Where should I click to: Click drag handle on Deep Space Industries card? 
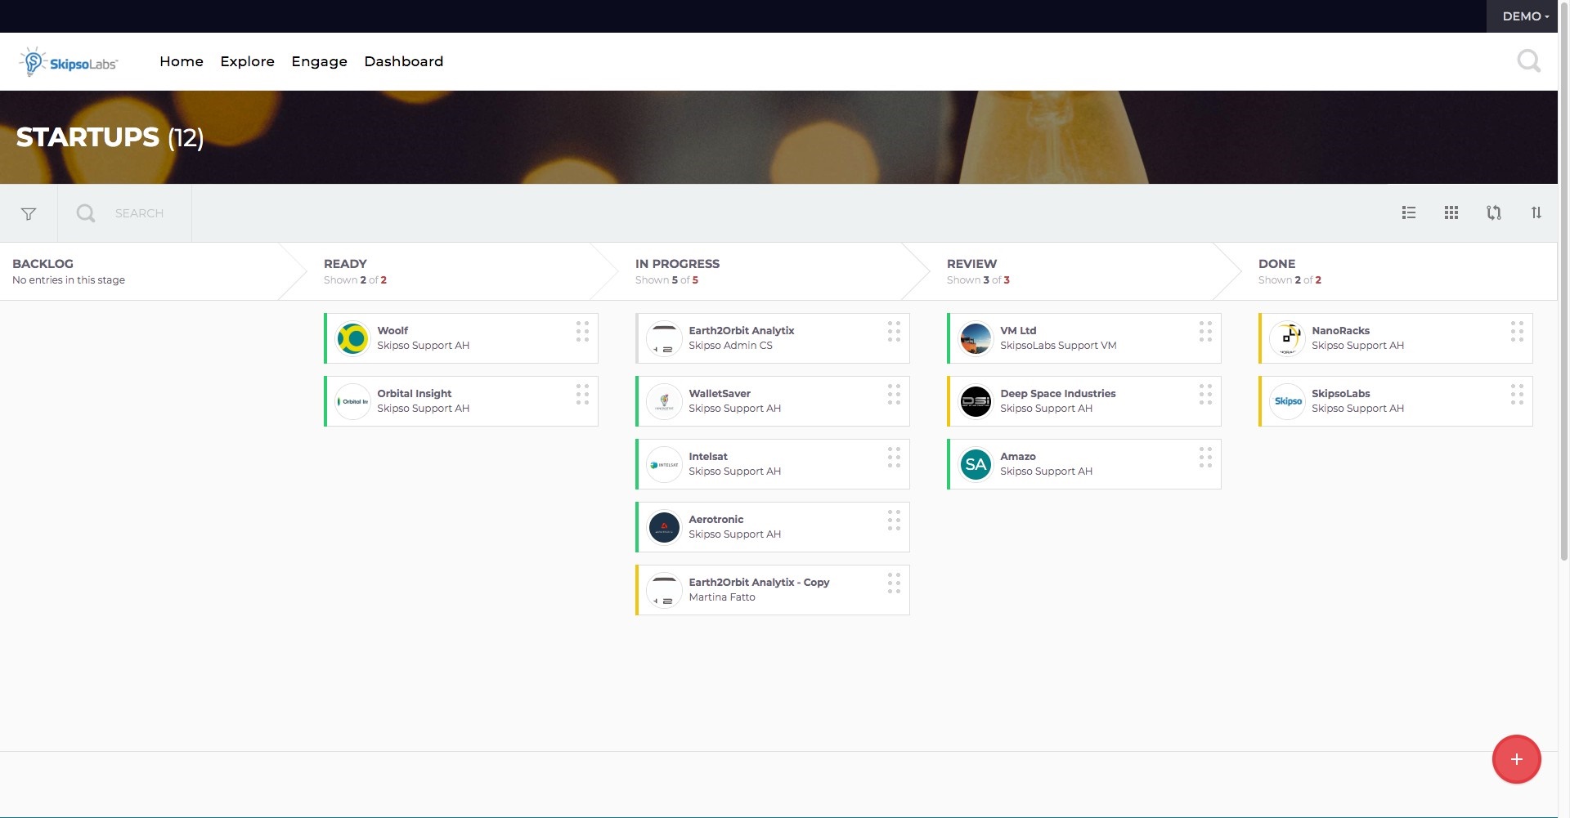[x=1205, y=394]
